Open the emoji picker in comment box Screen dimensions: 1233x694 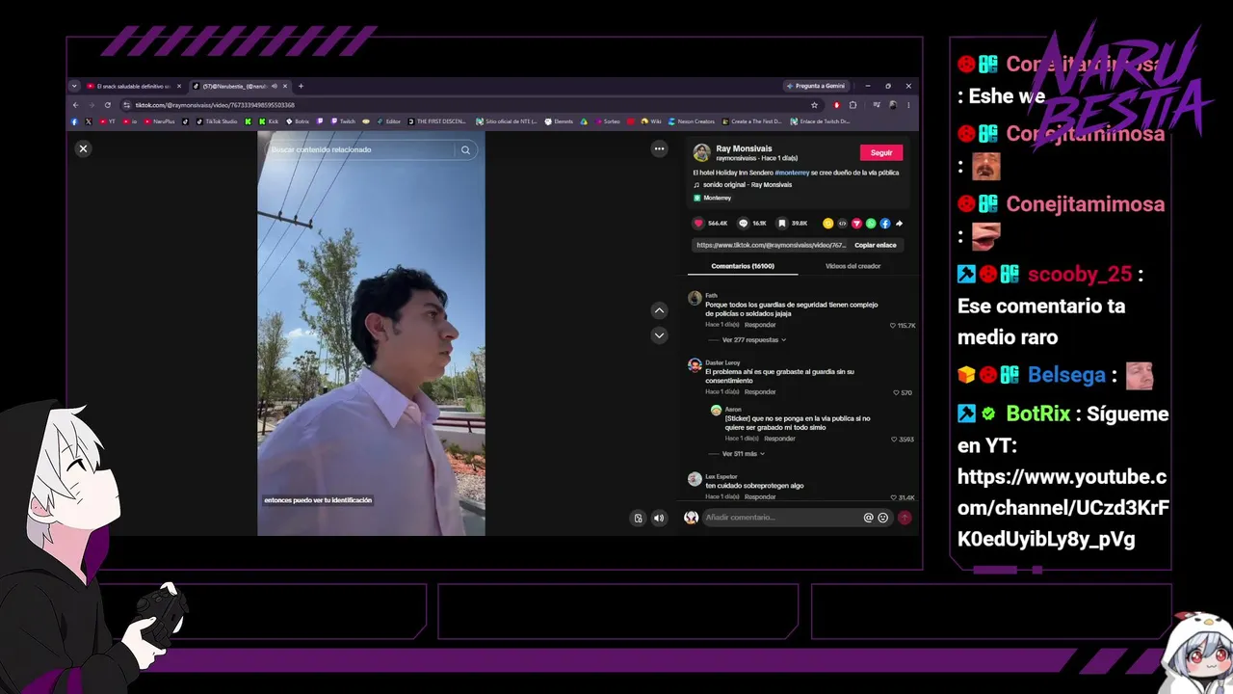(882, 518)
